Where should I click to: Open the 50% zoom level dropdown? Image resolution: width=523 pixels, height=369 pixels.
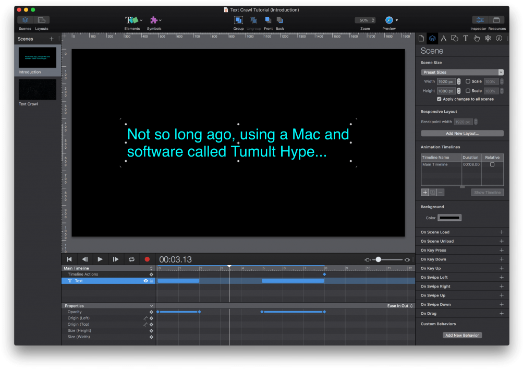click(365, 20)
